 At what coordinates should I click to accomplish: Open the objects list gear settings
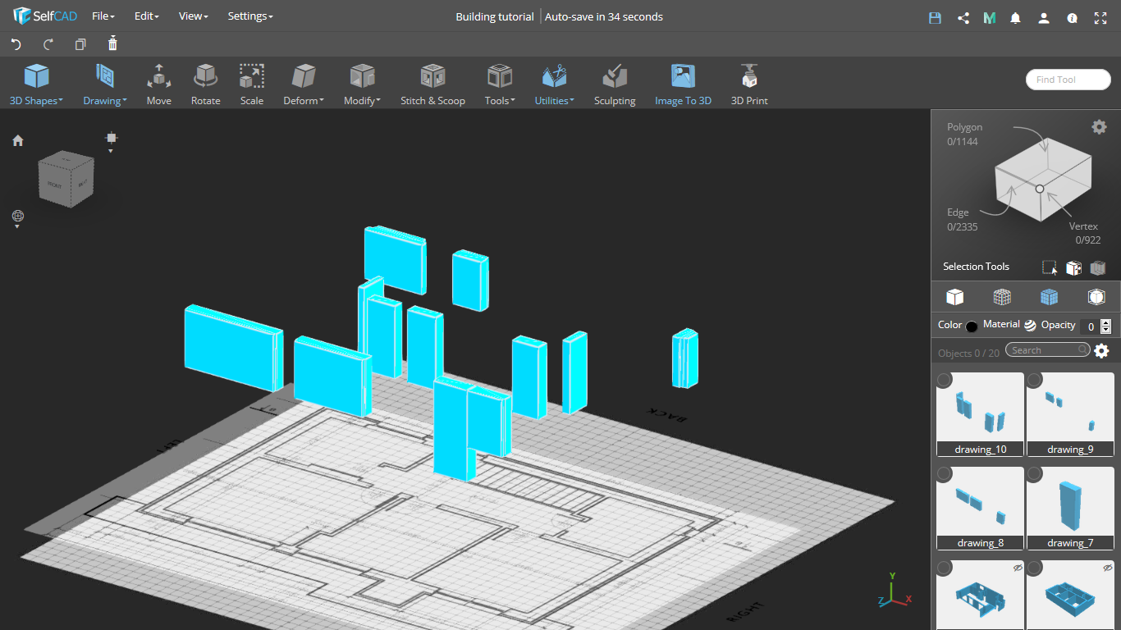1101,351
